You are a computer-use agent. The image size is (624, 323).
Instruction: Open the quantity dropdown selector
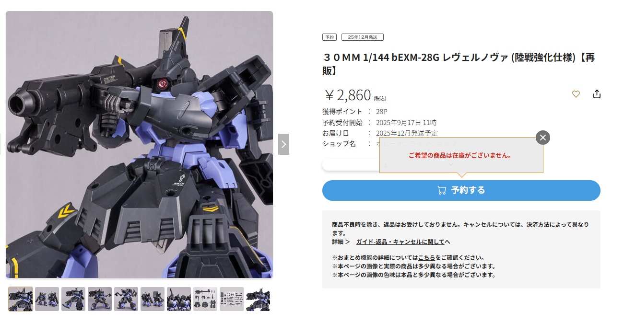389,165
